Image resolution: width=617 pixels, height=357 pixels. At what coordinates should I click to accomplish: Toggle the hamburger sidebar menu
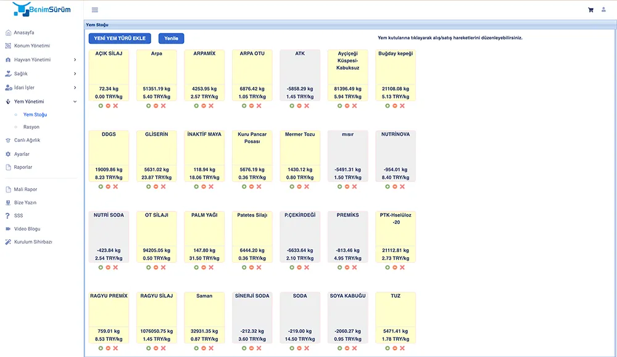tap(94, 10)
